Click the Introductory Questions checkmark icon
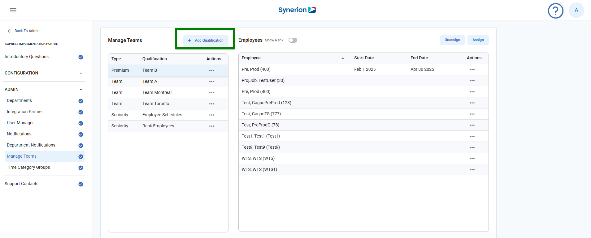Viewport: 591px width, 238px height. click(x=81, y=57)
